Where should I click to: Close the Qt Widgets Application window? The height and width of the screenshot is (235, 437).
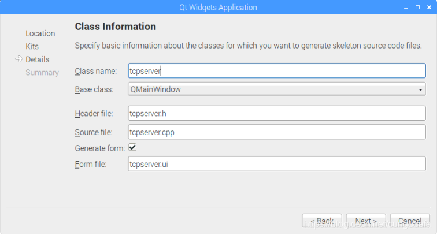tap(429, 8)
